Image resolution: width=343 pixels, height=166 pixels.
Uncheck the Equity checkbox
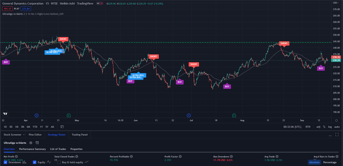pyautogui.click(x=35, y=162)
